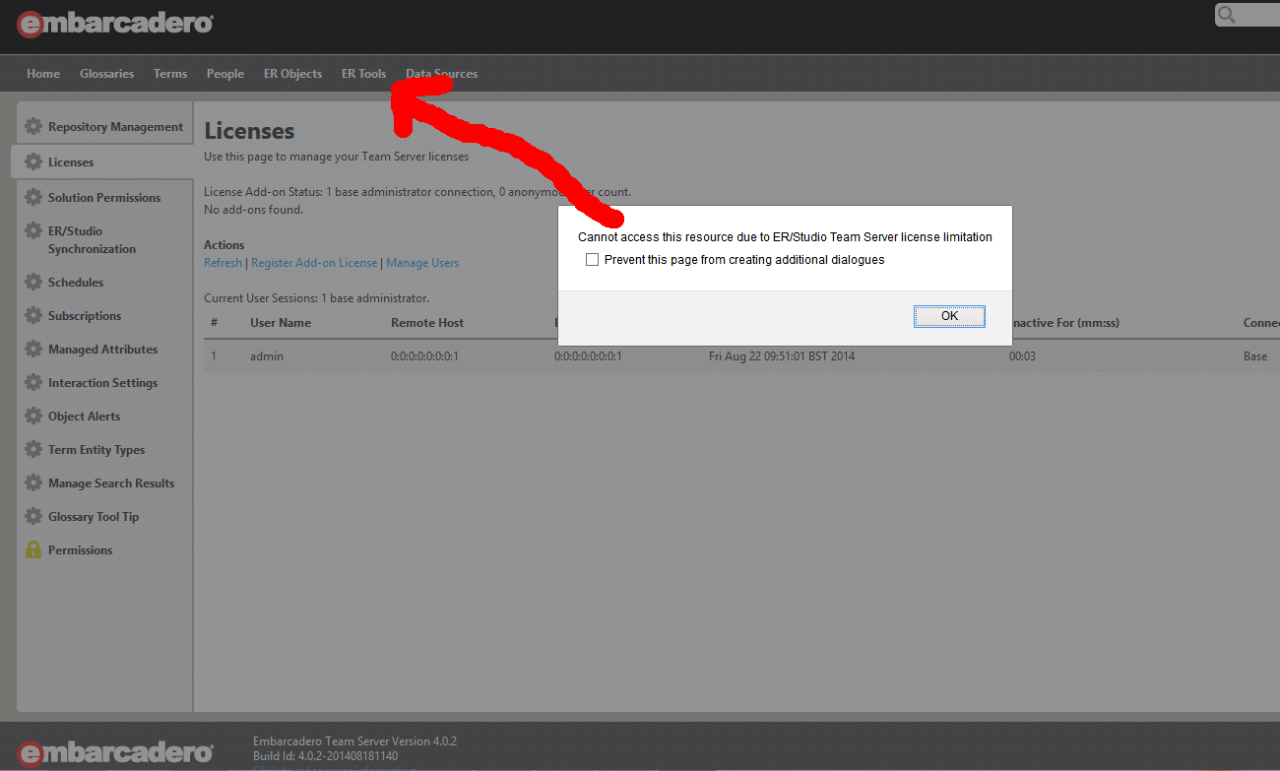
Task: Click the Team Server Version 4.0.2 text
Action: click(354, 740)
